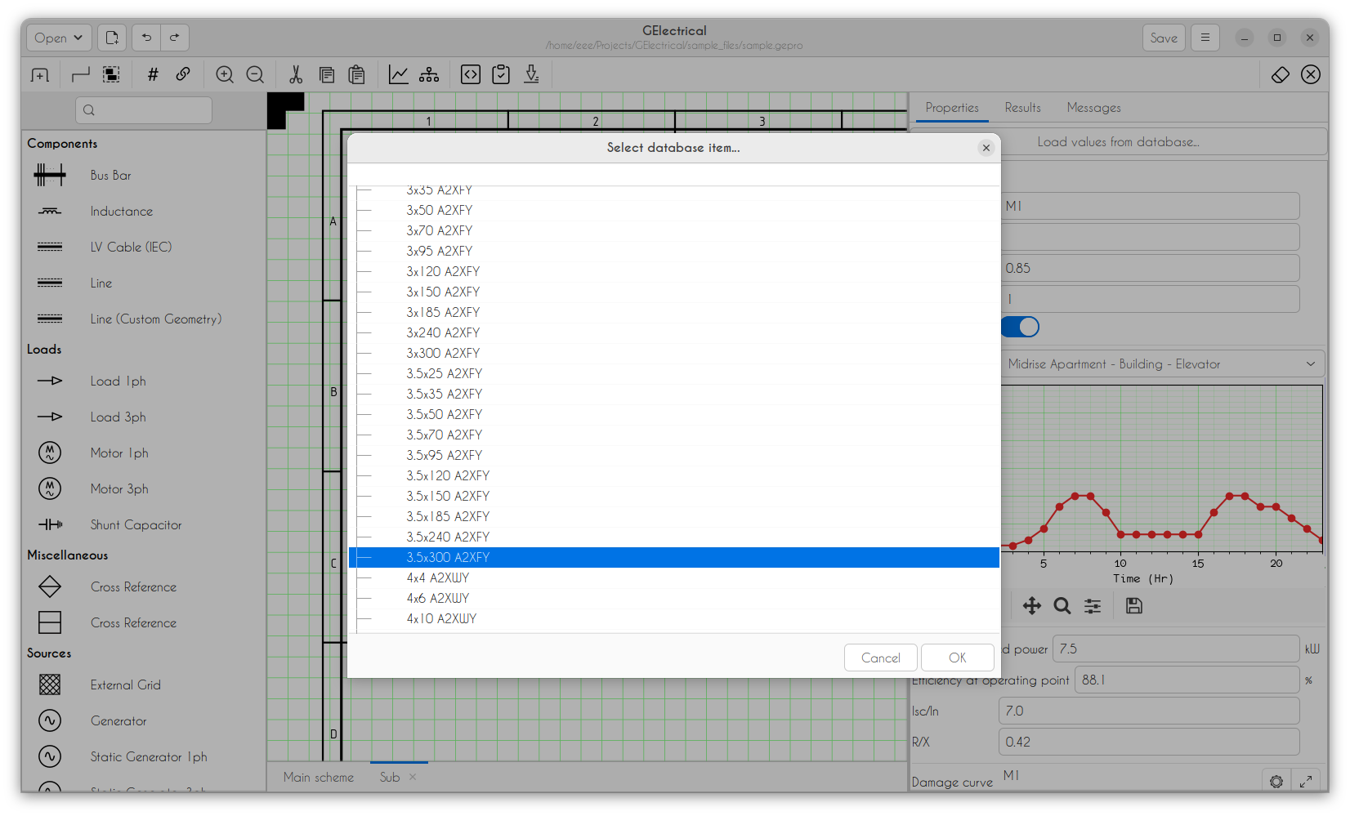Select the Inductance component
The width and height of the screenshot is (1350, 816).
[x=144, y=212]
